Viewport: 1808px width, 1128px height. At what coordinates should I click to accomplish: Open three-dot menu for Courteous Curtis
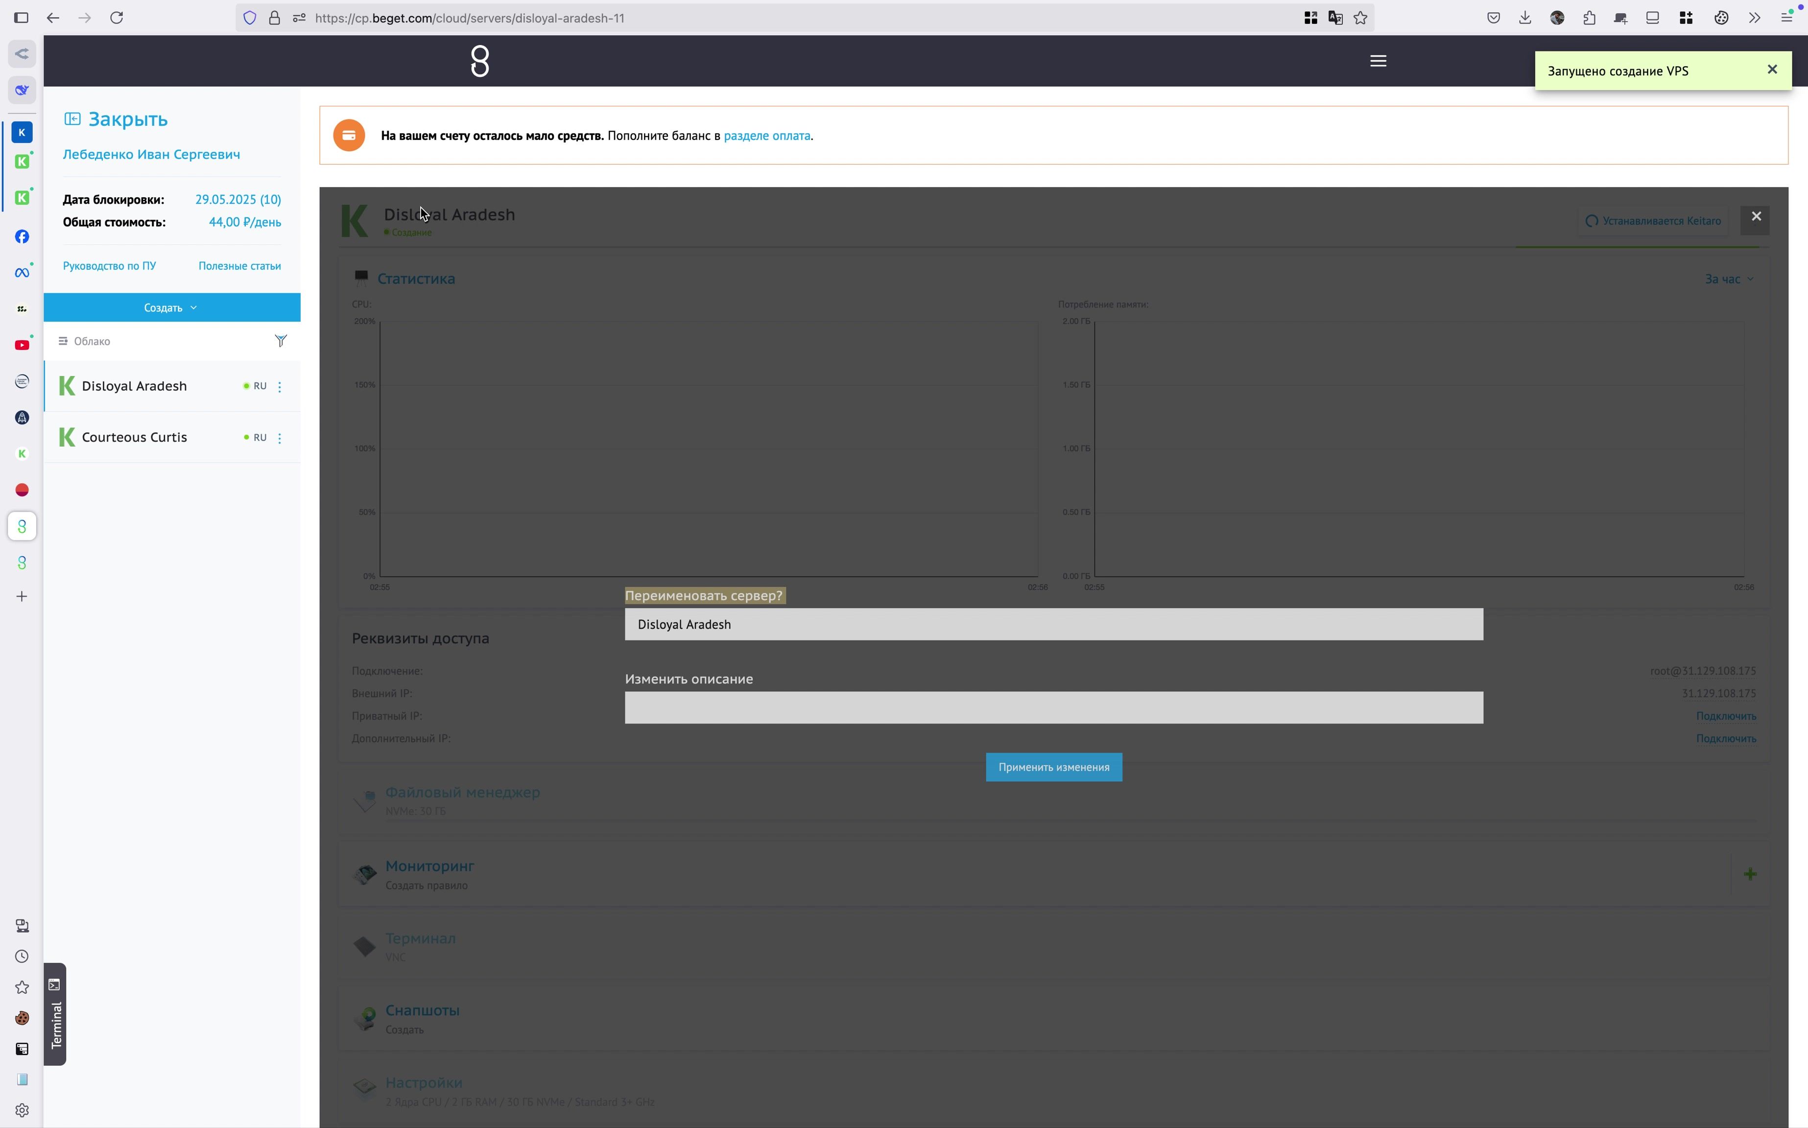280,438
